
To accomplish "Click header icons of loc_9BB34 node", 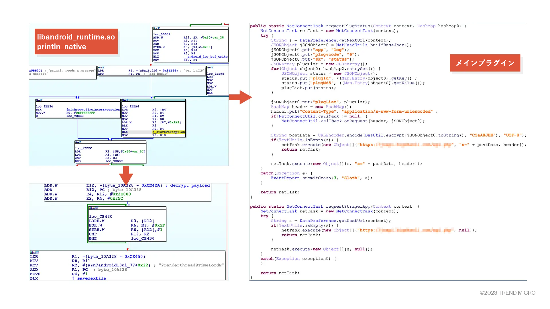I will tap(39, 100).
